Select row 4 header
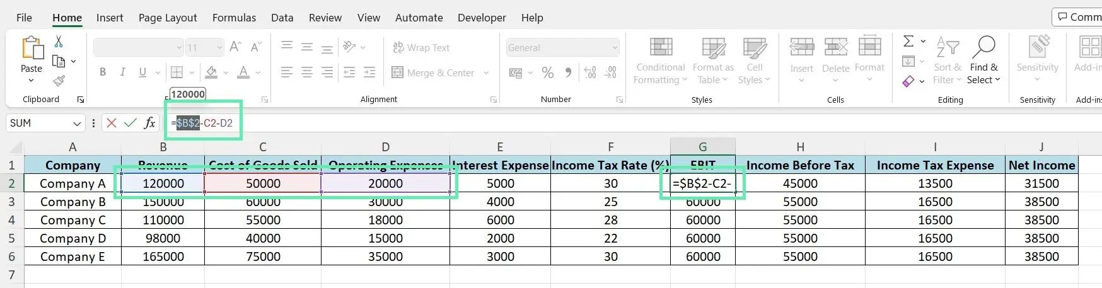This screenshot has height=288, width=1102. point(11,220)
